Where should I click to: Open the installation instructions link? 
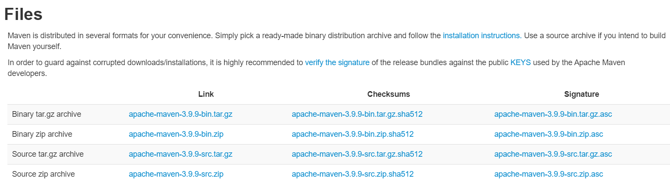tap(482, 36)
